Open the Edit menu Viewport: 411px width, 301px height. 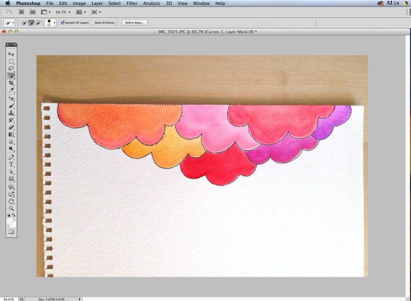tap(63, 4)
